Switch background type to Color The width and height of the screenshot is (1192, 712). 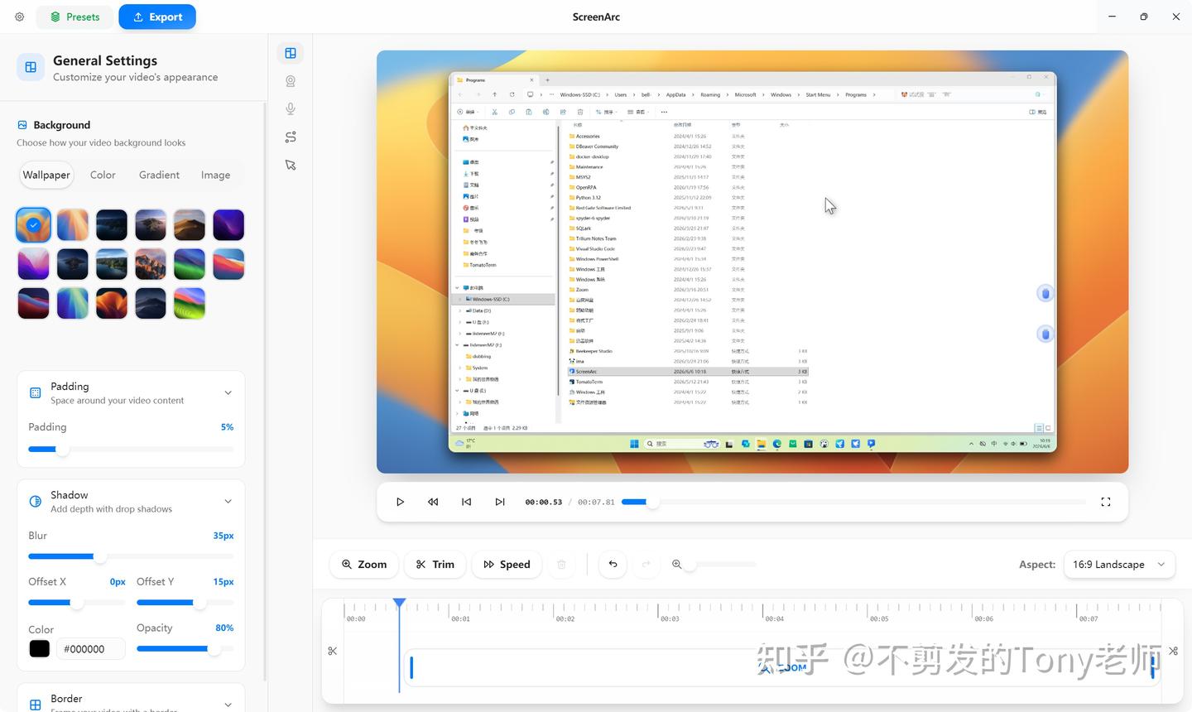click(103, 175)
